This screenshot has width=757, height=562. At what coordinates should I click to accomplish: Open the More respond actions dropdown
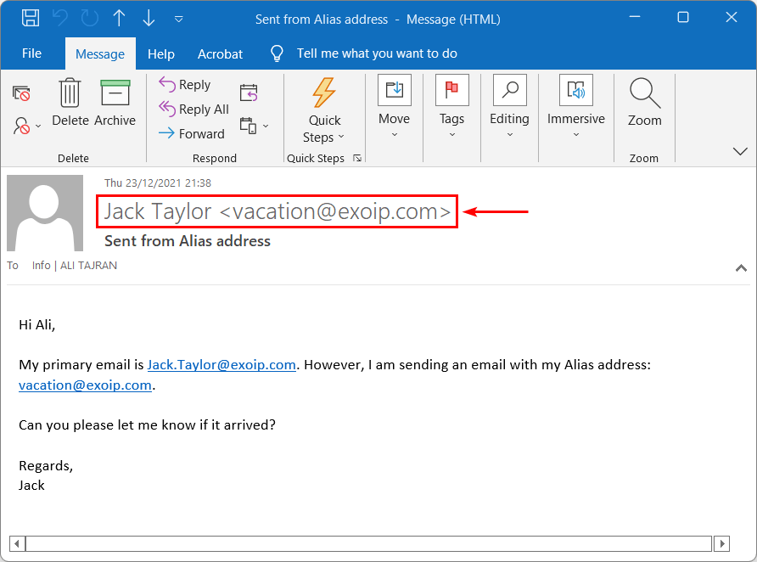click(x=254, y=126)
